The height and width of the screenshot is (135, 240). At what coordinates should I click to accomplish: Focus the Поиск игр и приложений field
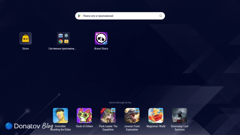(x=120, y=16)
